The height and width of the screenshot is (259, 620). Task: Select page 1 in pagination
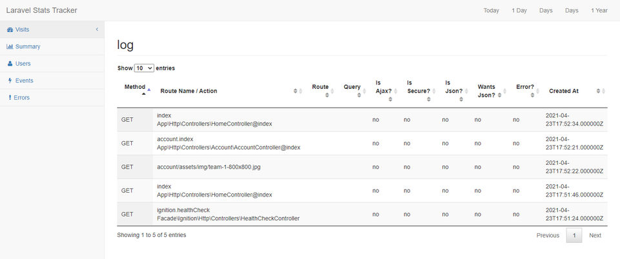tap(574, 235)
